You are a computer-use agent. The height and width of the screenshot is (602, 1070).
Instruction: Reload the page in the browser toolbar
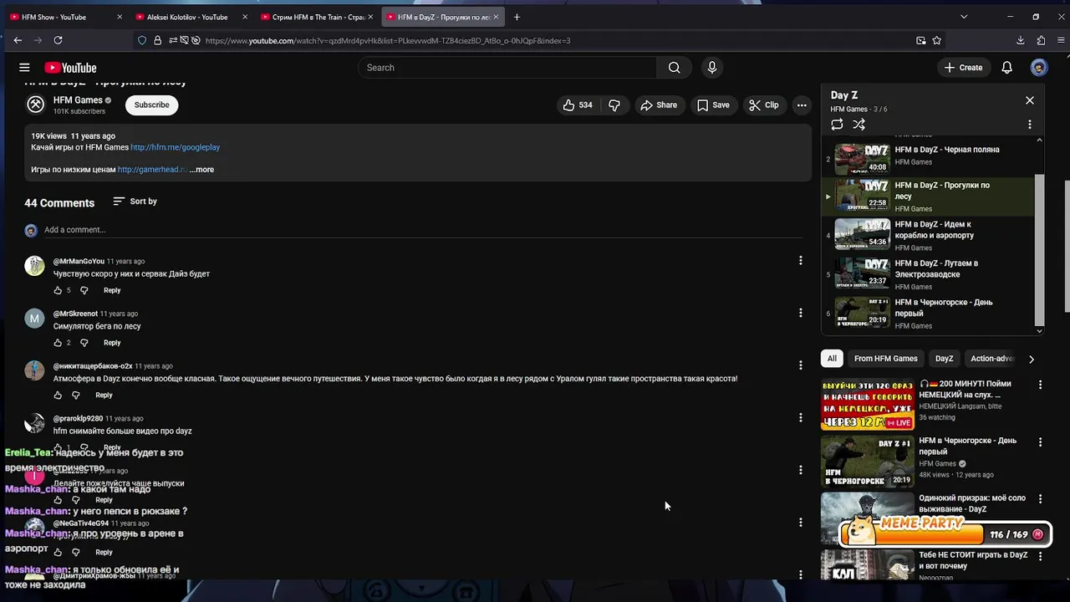pyautogui.click(x=58, y=40)
